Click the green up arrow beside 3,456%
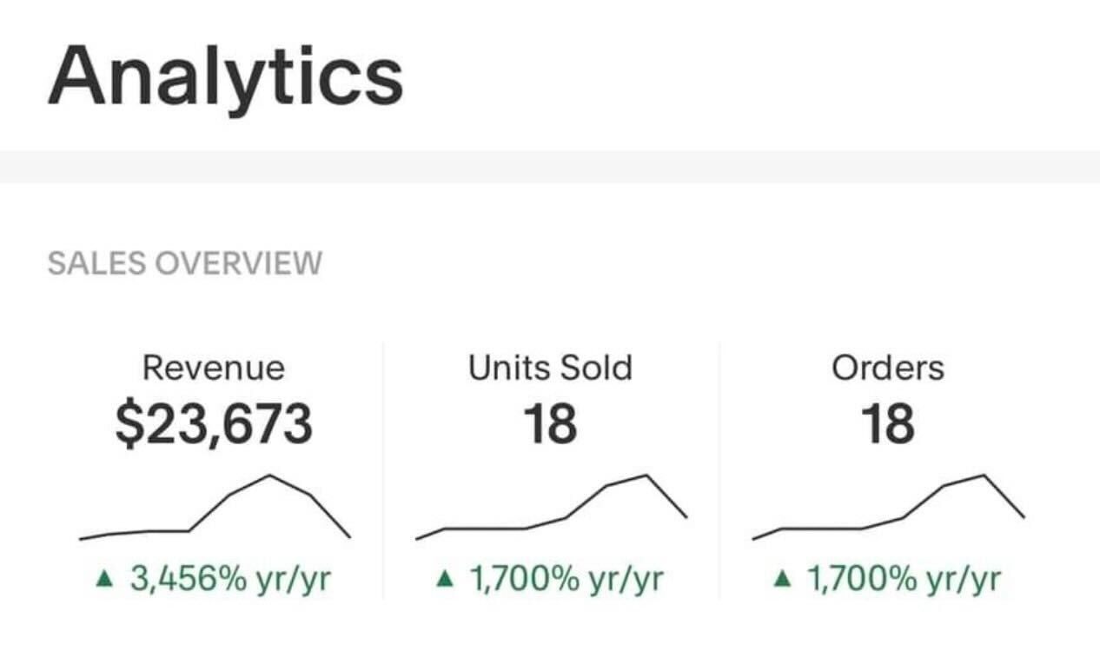Image resolution: width=1100 pixels, height=652 pixels. point(105,579)
